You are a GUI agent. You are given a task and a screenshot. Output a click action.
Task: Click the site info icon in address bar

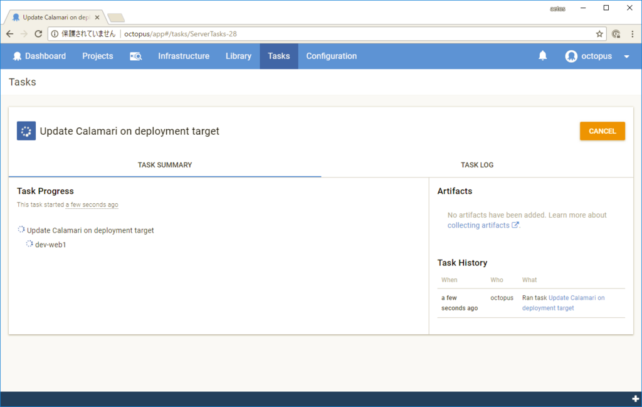(55, 34)
